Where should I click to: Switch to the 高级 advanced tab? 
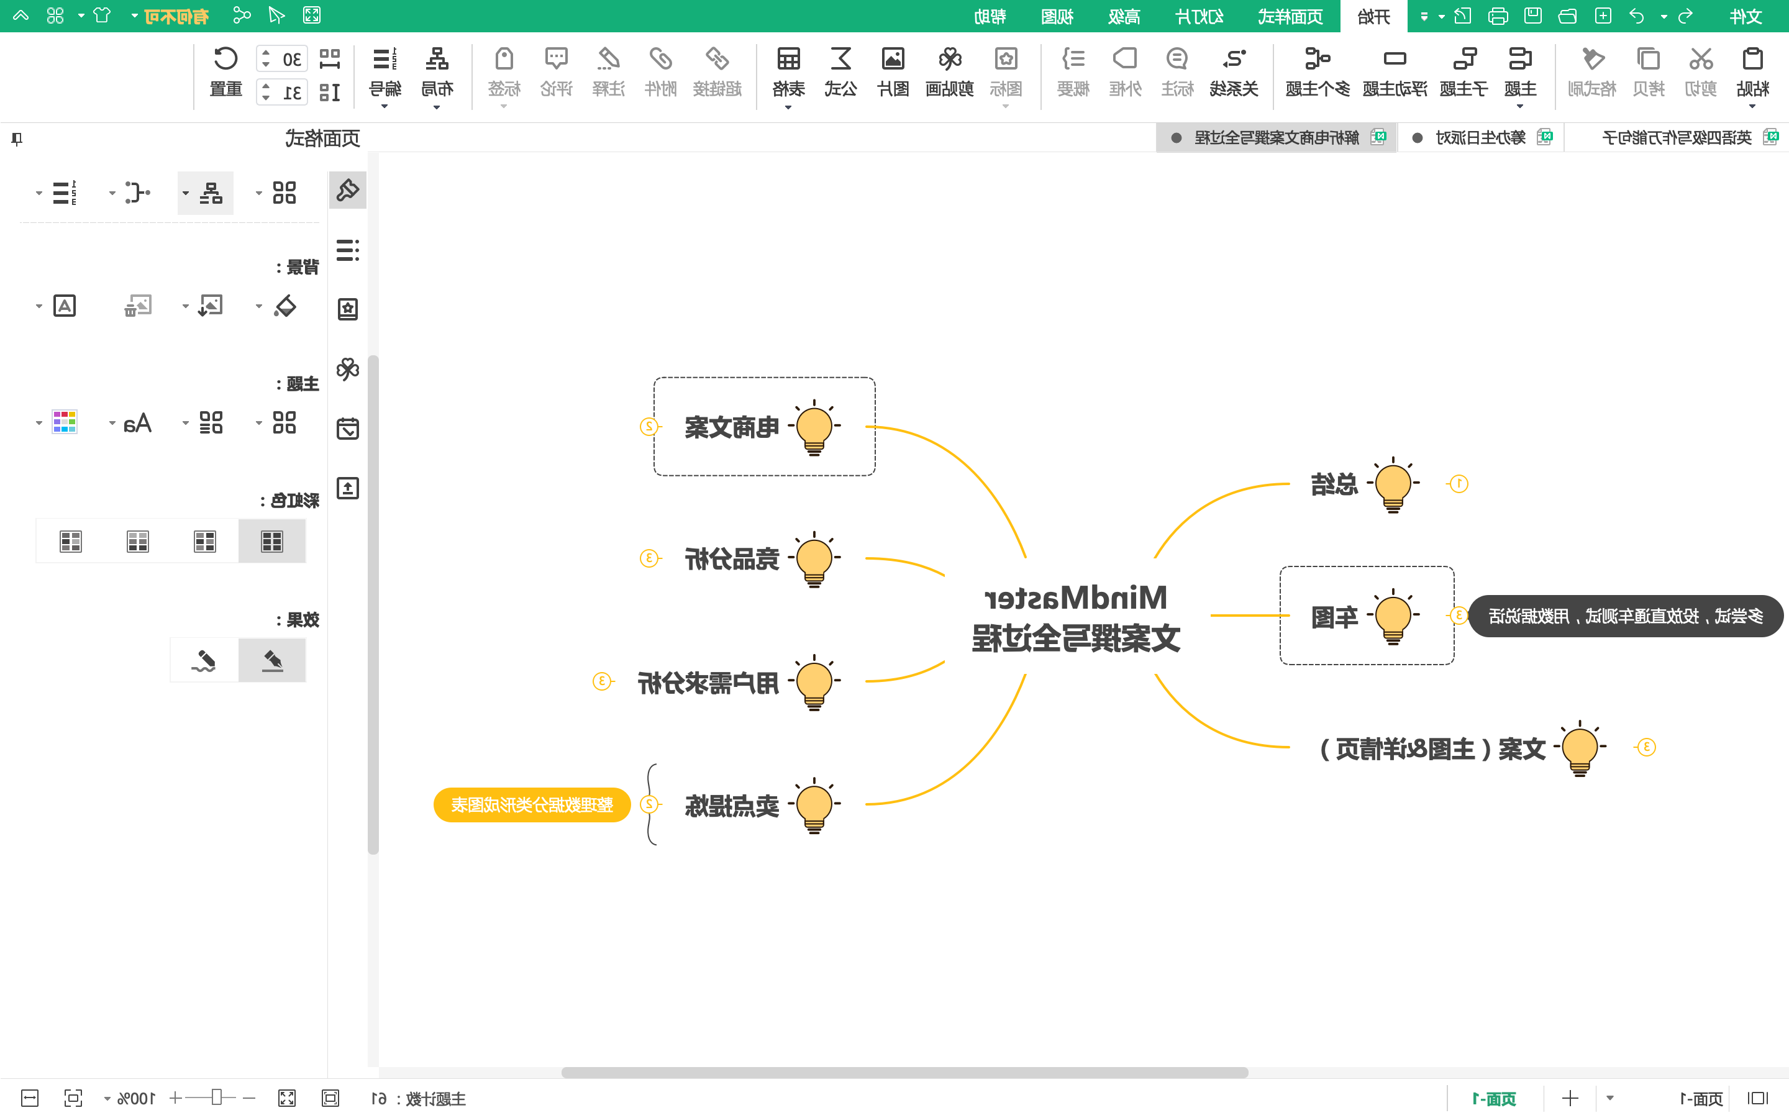point(1124,16)
